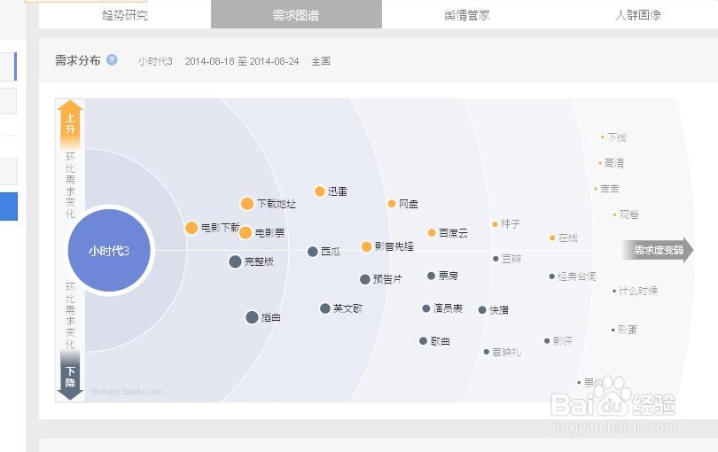718x452 pixels.
Task: Click the 插曲 gray dot
Action: point(252,317)
